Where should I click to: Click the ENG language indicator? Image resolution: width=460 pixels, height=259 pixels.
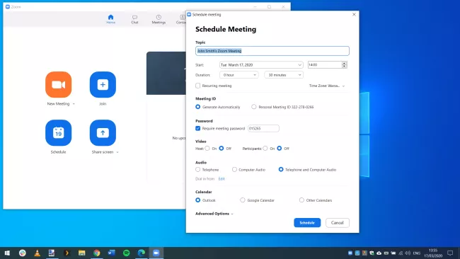(417, 253)
